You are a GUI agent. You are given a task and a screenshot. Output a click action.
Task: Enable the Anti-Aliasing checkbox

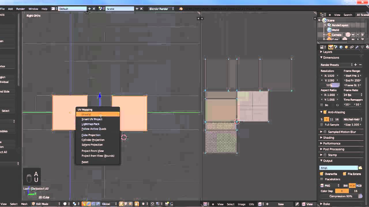[x=325, y=112]
